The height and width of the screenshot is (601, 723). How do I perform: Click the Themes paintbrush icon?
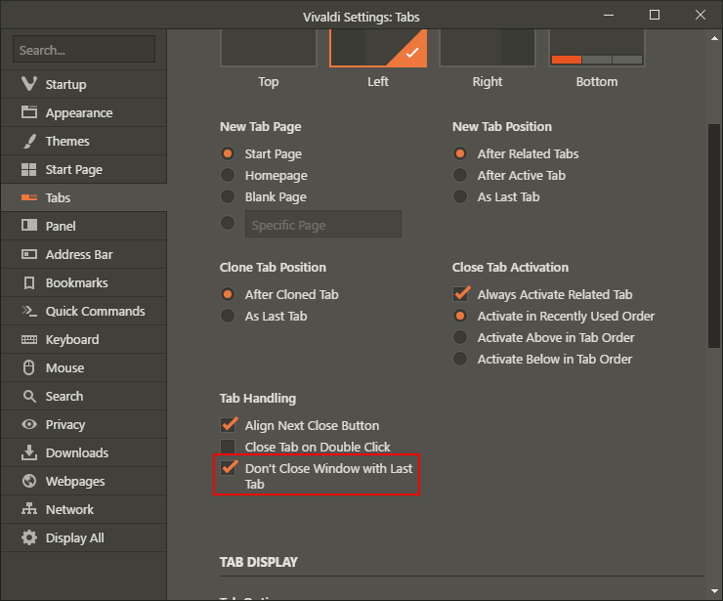pyautogui.click(x=29, y=141)
